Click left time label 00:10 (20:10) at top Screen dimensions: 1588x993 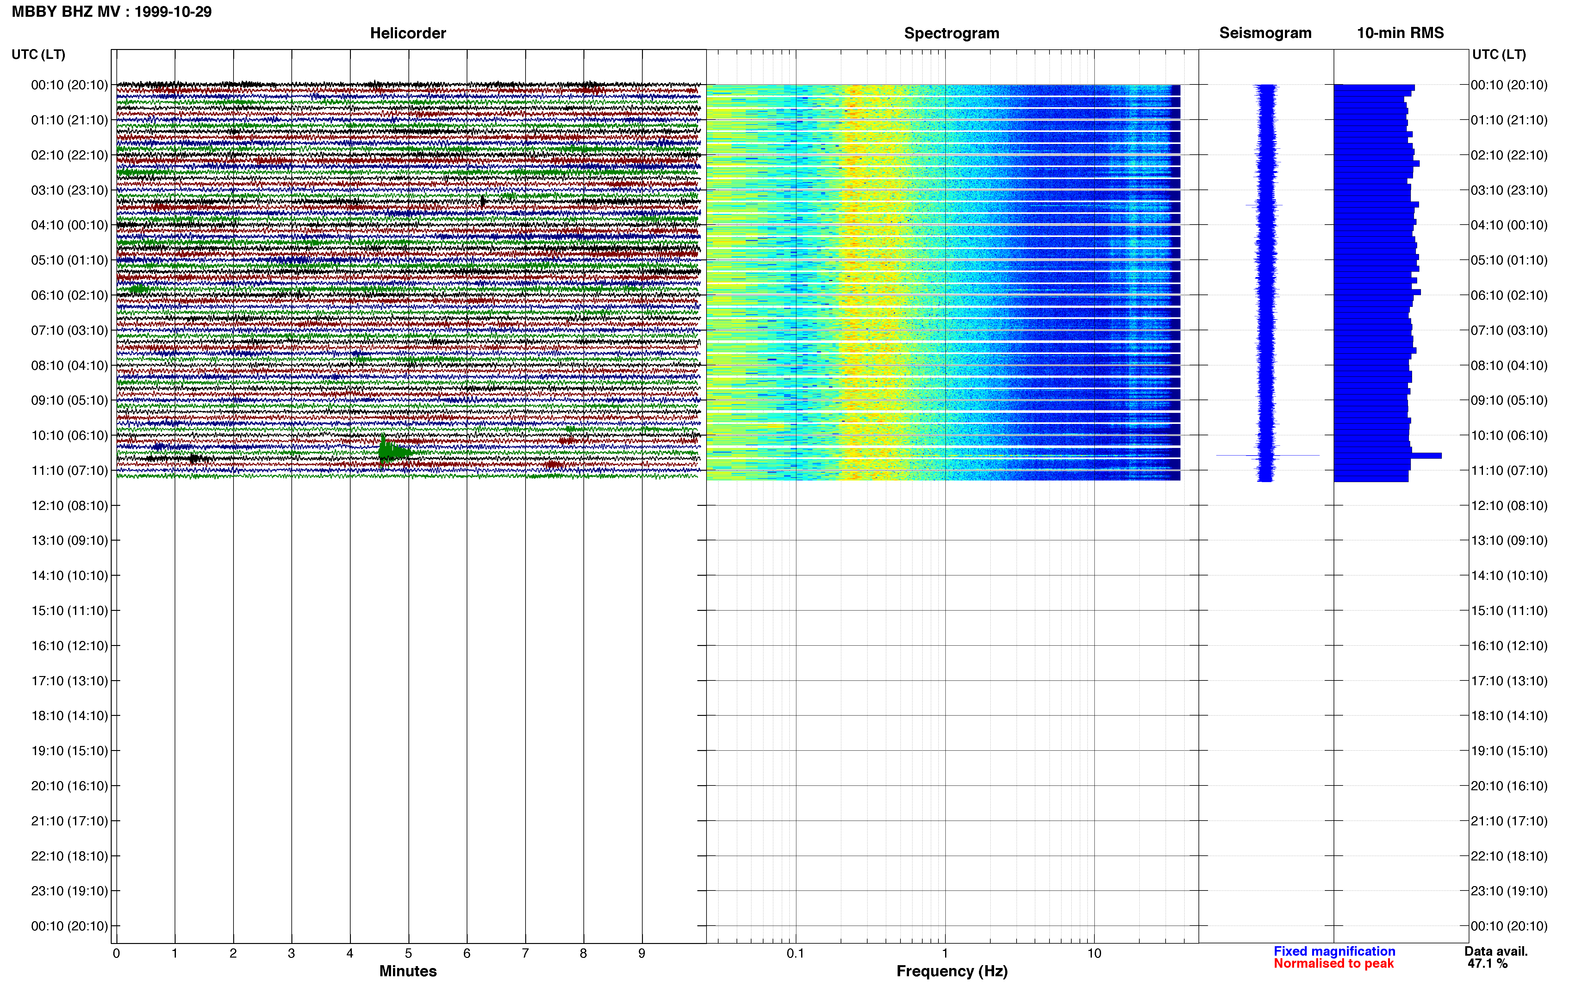70,85
